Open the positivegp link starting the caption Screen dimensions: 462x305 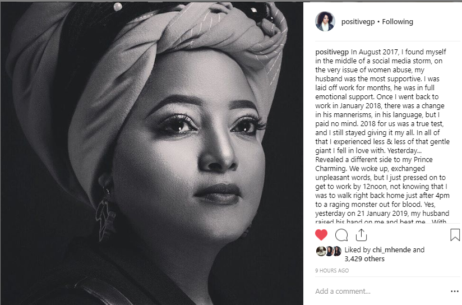(332, 52)
